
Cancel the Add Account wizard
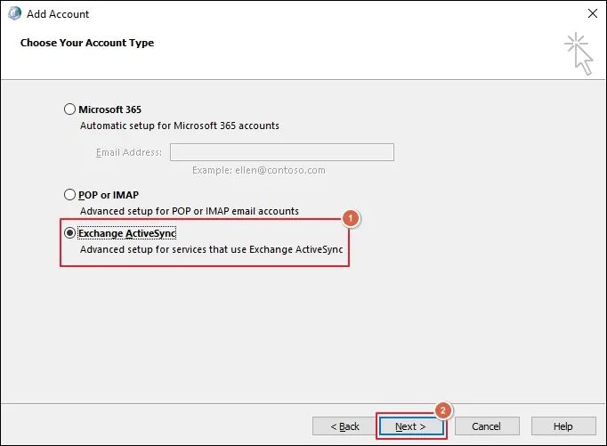487,426
